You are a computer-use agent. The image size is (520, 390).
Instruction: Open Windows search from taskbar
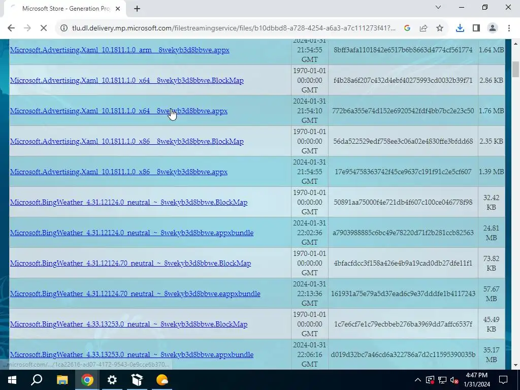pos(37,380)
